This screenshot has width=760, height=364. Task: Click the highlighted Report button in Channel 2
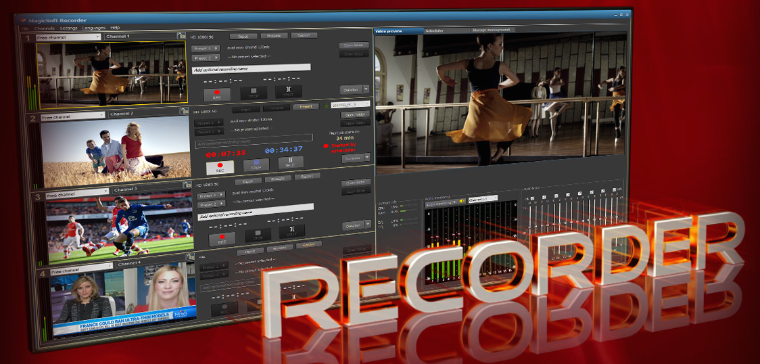click(x=306, y=107)
